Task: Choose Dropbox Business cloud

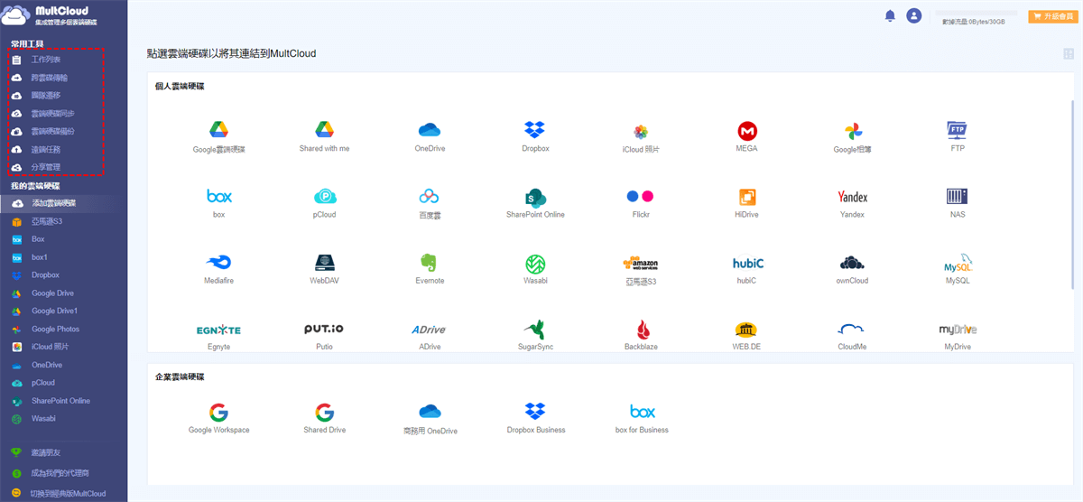Action: pos(535,419)
